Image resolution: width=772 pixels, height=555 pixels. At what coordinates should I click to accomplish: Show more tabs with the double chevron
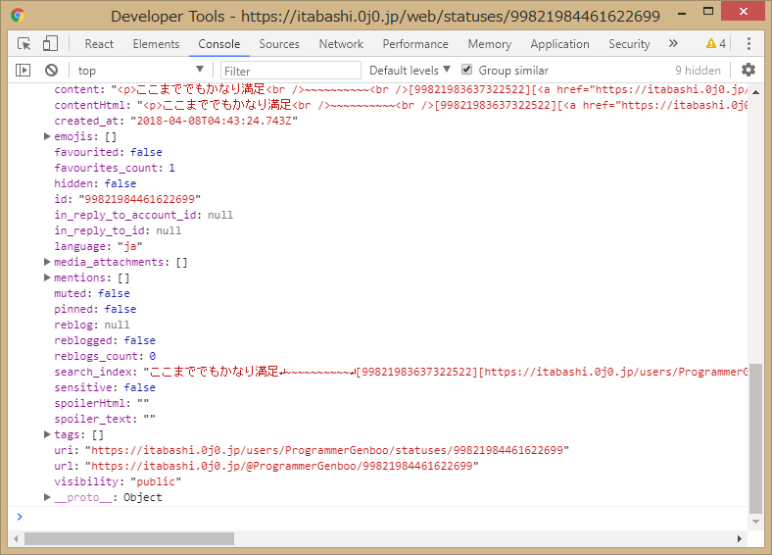tap(673, 44)
